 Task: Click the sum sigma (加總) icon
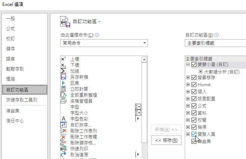click(x=63, y=71)
